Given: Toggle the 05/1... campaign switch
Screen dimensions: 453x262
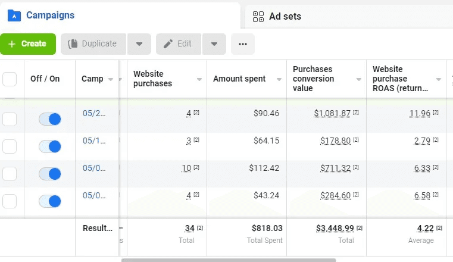Looking at the screenshot, I should tap(50, 146).
